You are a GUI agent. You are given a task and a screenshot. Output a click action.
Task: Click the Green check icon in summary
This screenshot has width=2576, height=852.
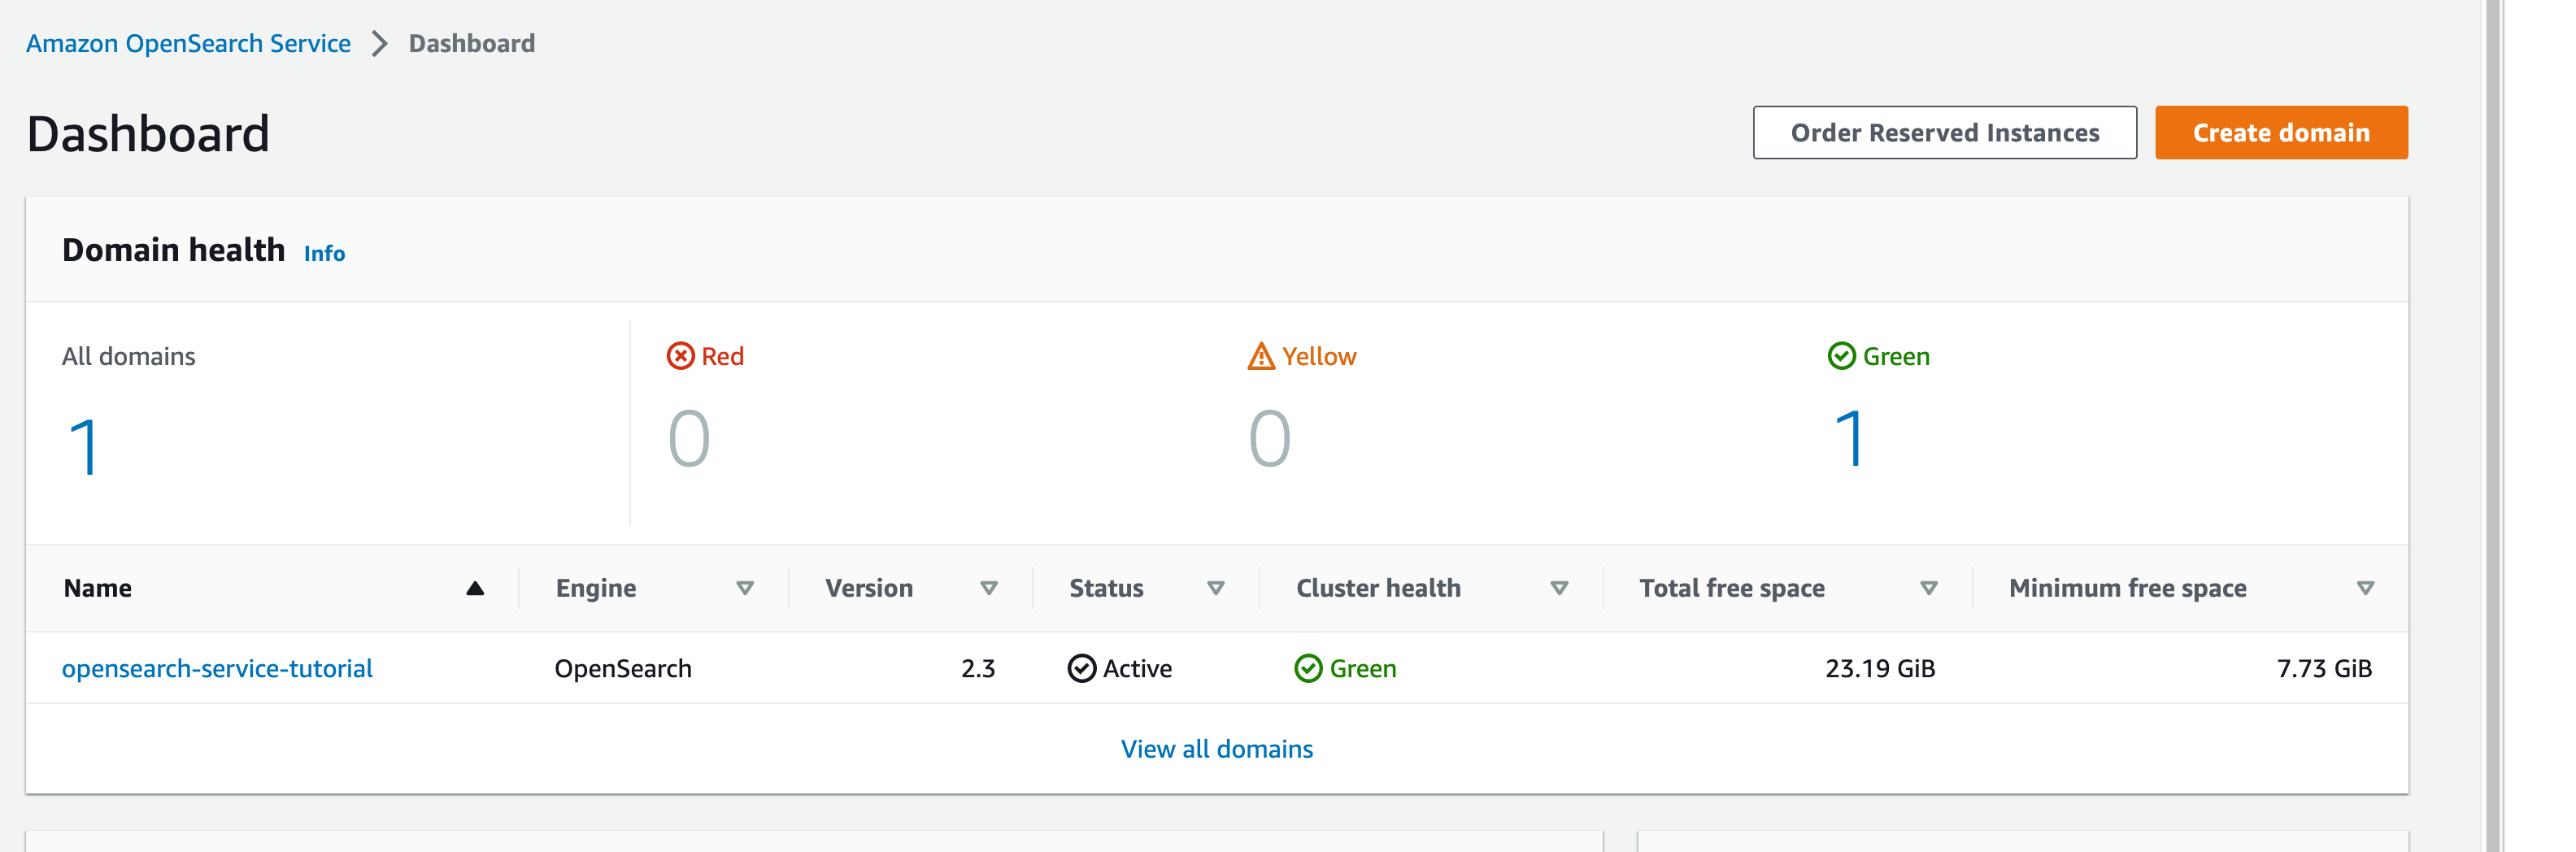tap(1841, 356)
